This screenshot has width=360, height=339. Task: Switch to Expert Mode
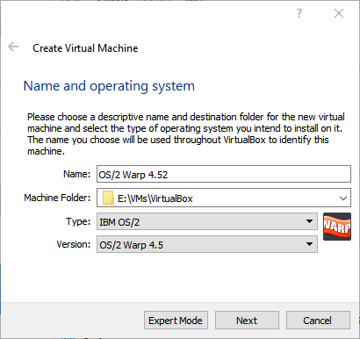pyautogui.click(x=176, y=321)
